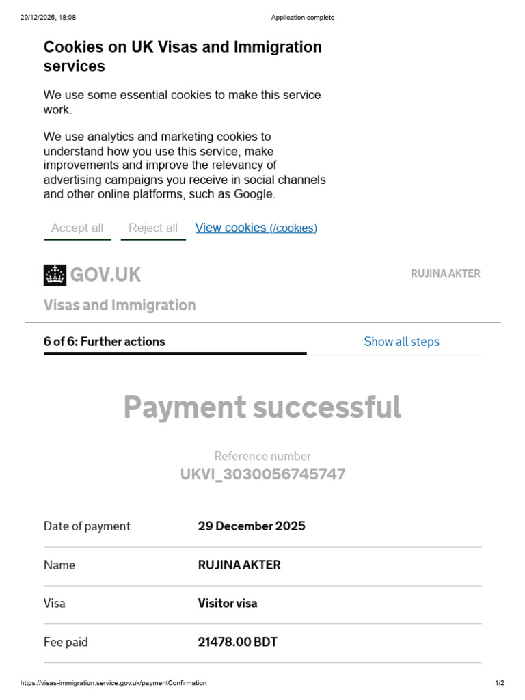
Task: Open RUJINA AKTER account link in header
Action: [445, 273]
